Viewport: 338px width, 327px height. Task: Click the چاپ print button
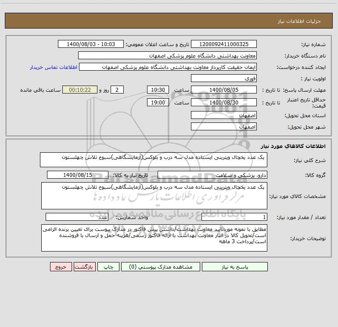pyautogui.click(x=108, y=267)
